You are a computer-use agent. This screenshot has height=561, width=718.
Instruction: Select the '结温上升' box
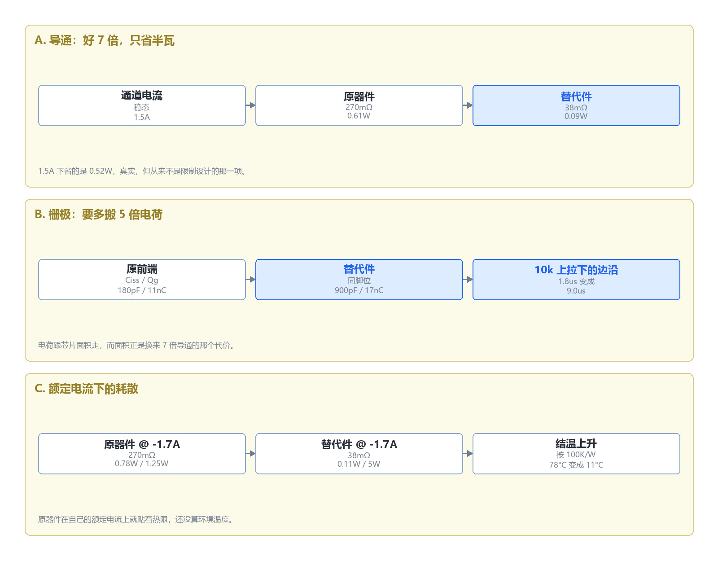(x=576, y=454)
